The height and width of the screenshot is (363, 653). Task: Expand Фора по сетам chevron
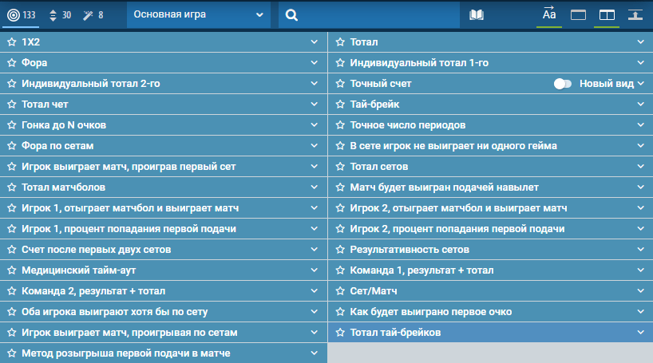(314, 146)
